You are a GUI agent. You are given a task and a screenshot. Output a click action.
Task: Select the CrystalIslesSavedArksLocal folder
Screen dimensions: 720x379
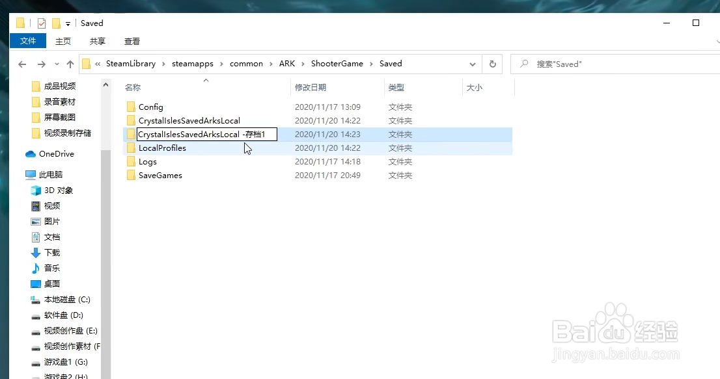click(x=189, y=120)
